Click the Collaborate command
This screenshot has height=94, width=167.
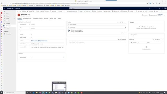pyautogui.click(x=124, y=11)
